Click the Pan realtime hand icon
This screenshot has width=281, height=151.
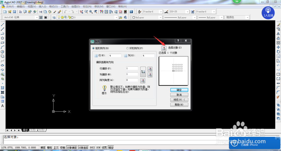coord(81,11)
